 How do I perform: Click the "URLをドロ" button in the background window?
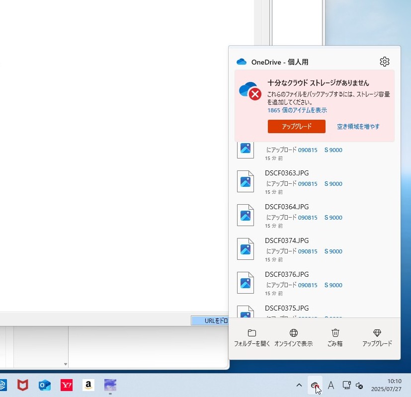210,321
